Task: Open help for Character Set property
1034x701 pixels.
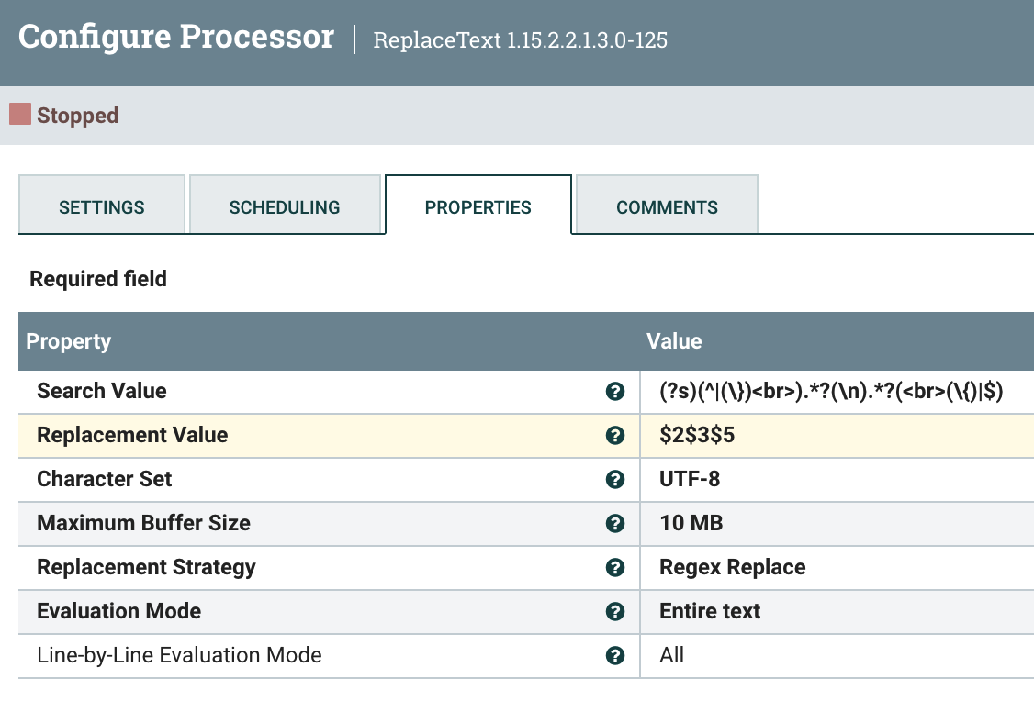Action: click(614, 479)
